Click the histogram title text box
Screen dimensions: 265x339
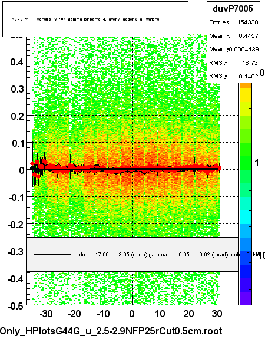[95, 19]
